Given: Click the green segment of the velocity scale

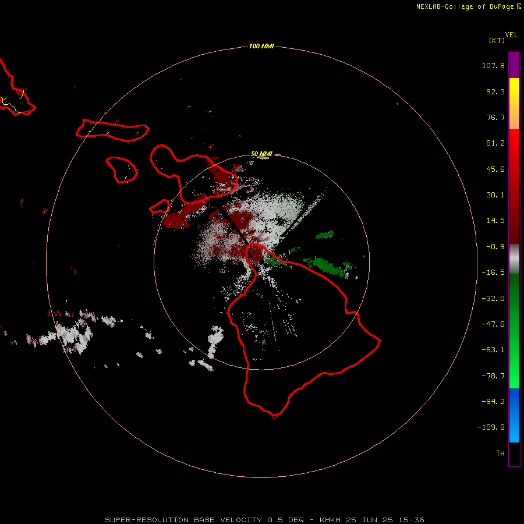Looking at the screenshot, I should (x=514, y=331).
